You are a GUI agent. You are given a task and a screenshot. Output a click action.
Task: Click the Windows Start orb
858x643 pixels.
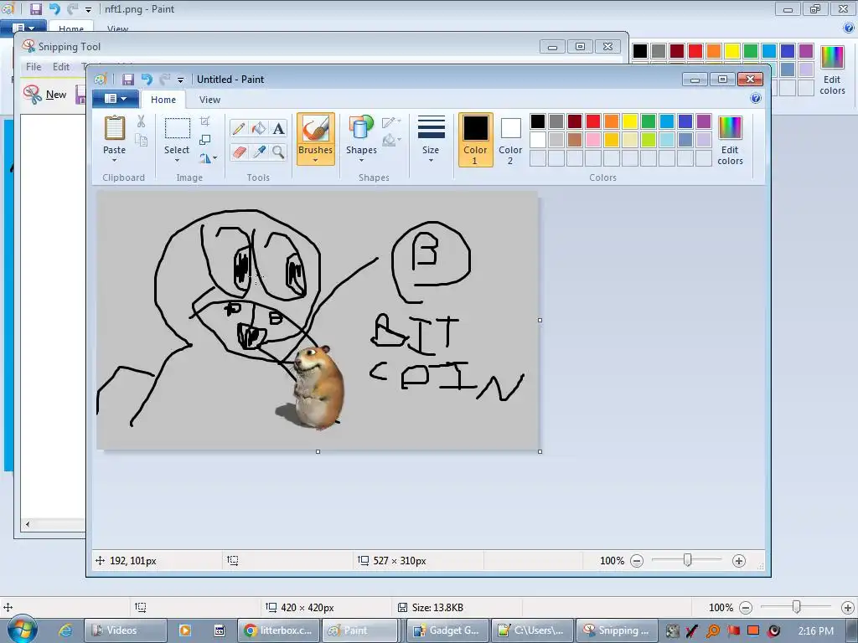pyautogui.click(x=22, y=629)
